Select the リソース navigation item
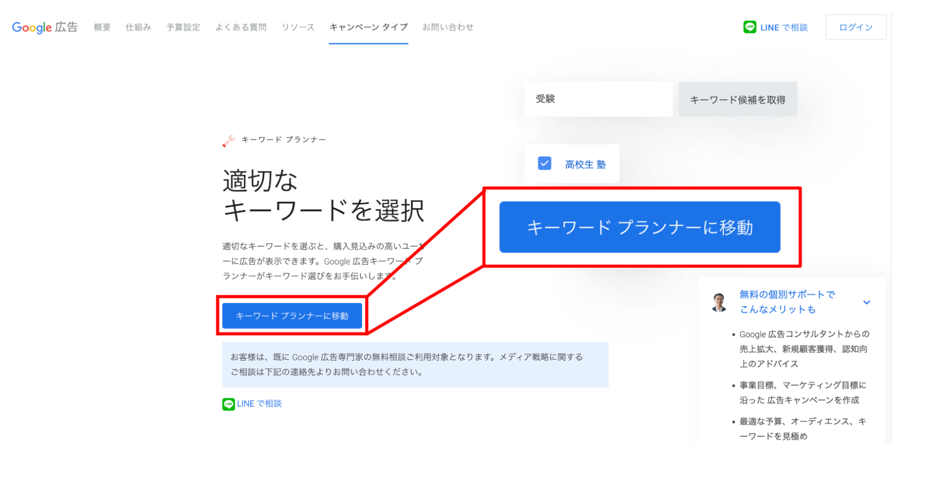 298,27
